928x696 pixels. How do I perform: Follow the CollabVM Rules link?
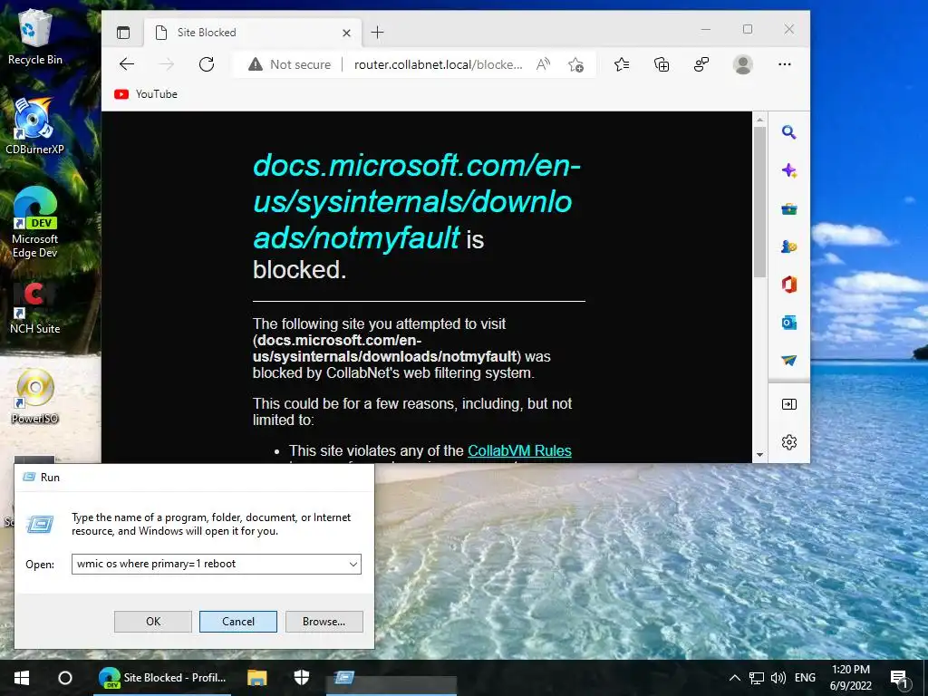(x=519, y=450)
